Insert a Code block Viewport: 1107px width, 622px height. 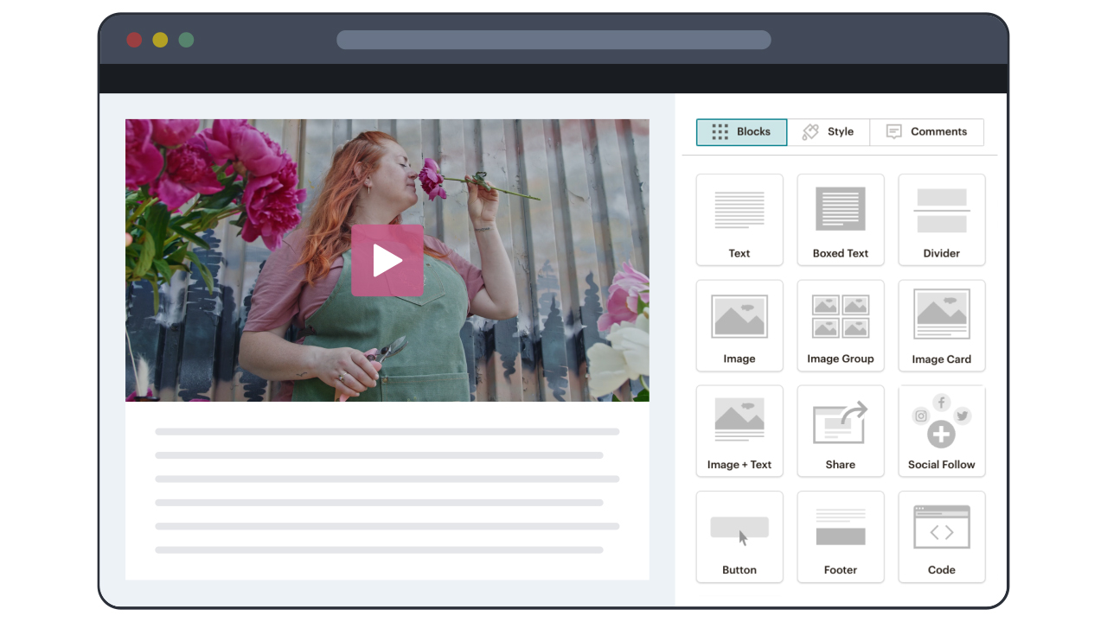(941, 536)
